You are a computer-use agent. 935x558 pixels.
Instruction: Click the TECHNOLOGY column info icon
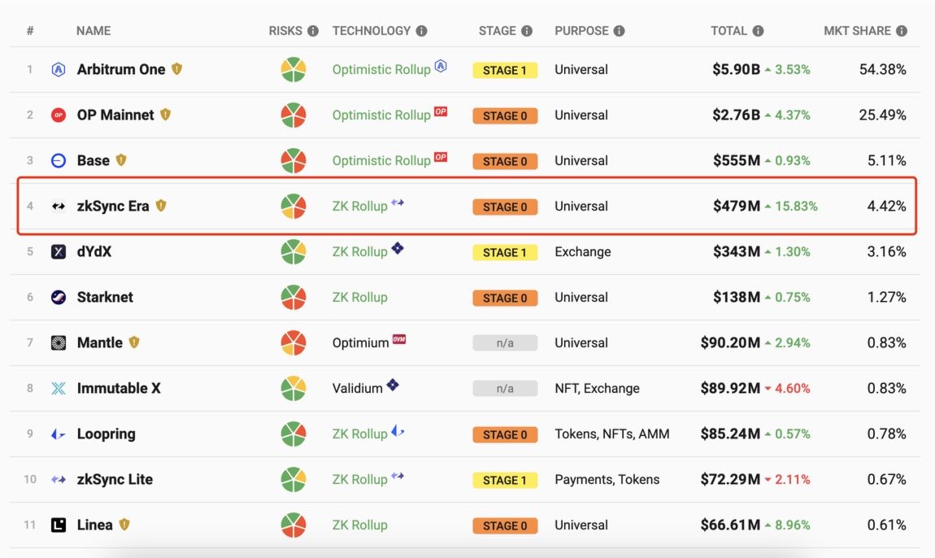pyautogui.click(x=422, y=31)
